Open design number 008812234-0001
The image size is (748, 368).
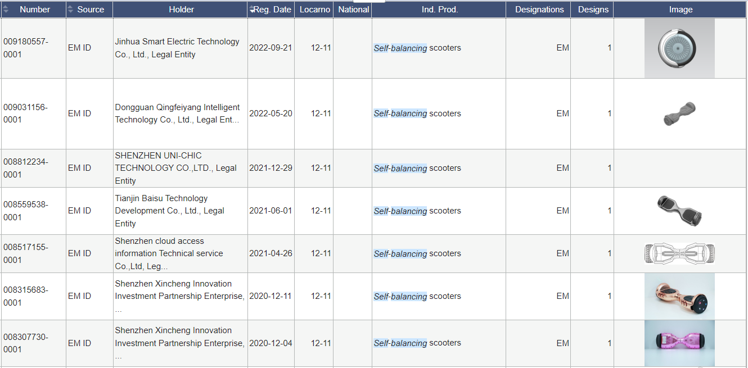(x=26, y=168)
